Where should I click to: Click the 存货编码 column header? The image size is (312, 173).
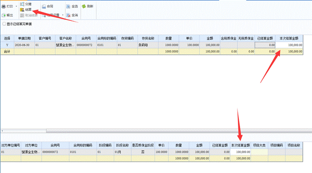127,38
